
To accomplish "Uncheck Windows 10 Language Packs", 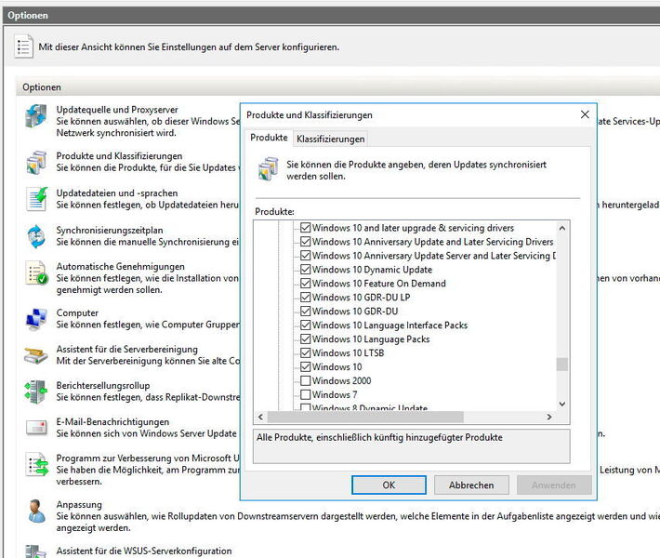I will tap(306, 339).
